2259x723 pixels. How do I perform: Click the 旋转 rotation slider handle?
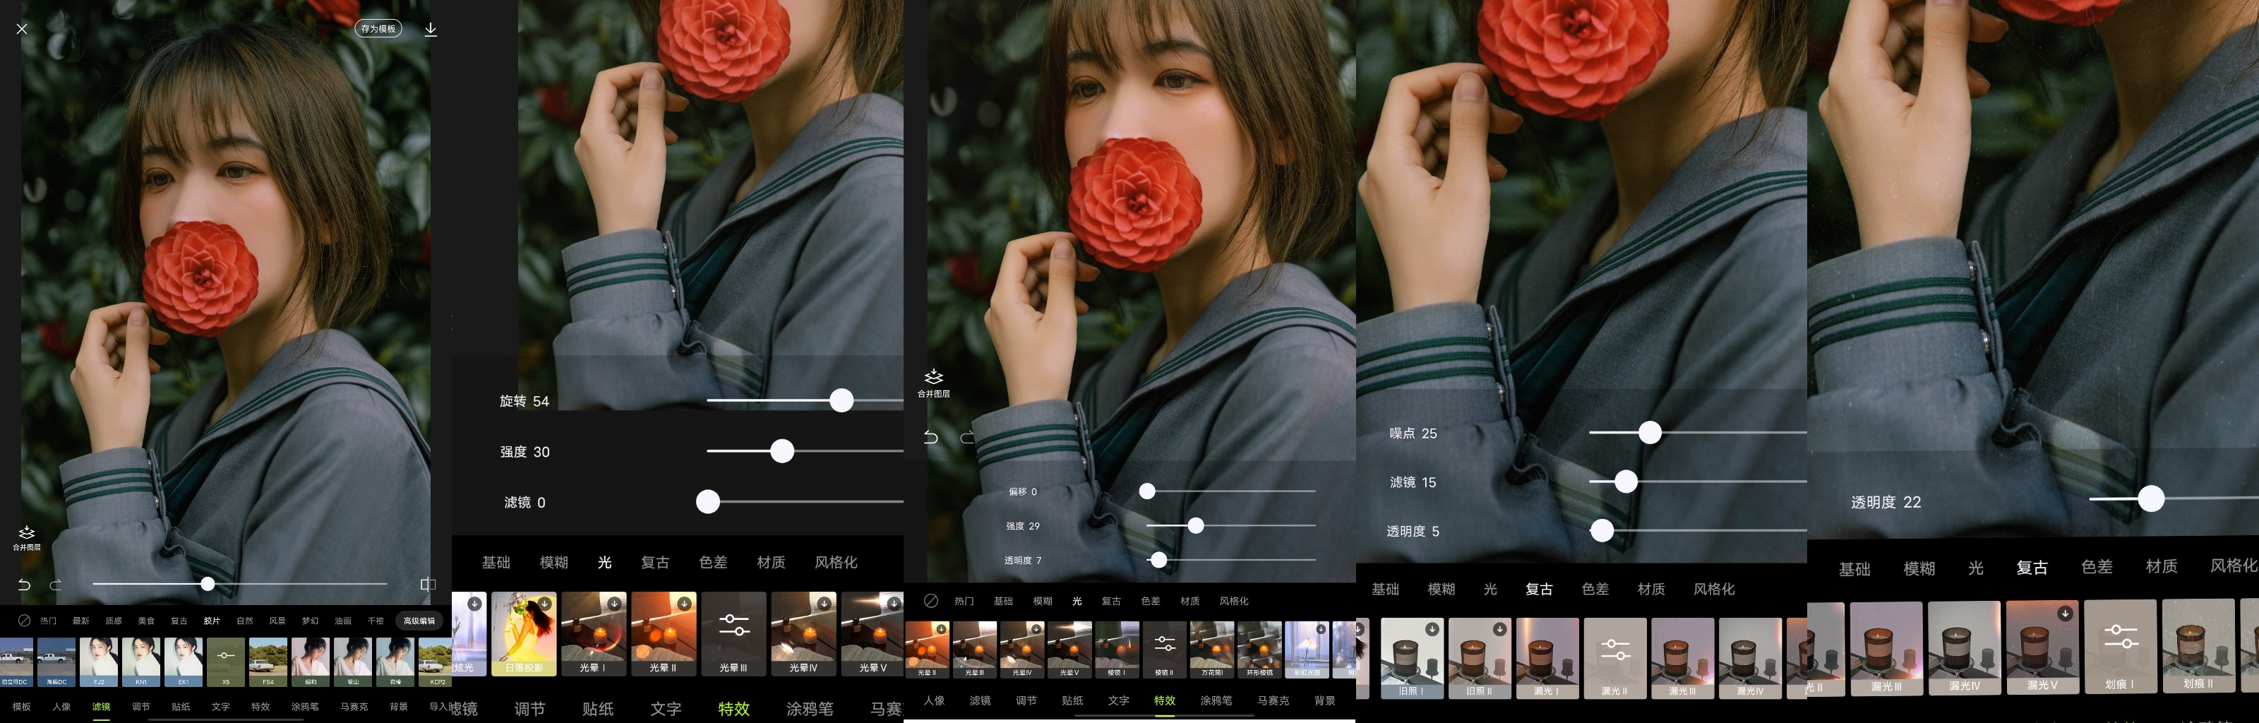tap(841, 401)
